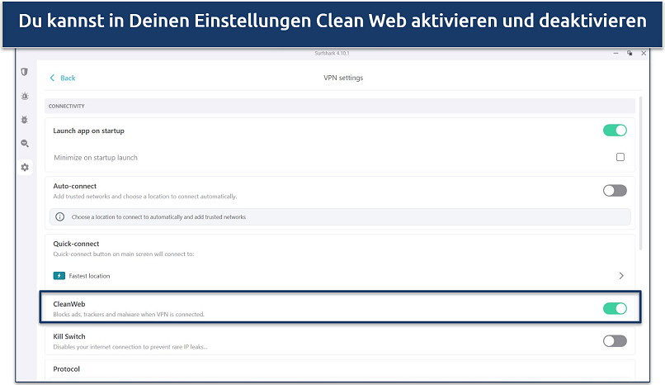665x385 pixels.
Task: Minimize the Surfshark window
Action: click(x=615, y=53)
